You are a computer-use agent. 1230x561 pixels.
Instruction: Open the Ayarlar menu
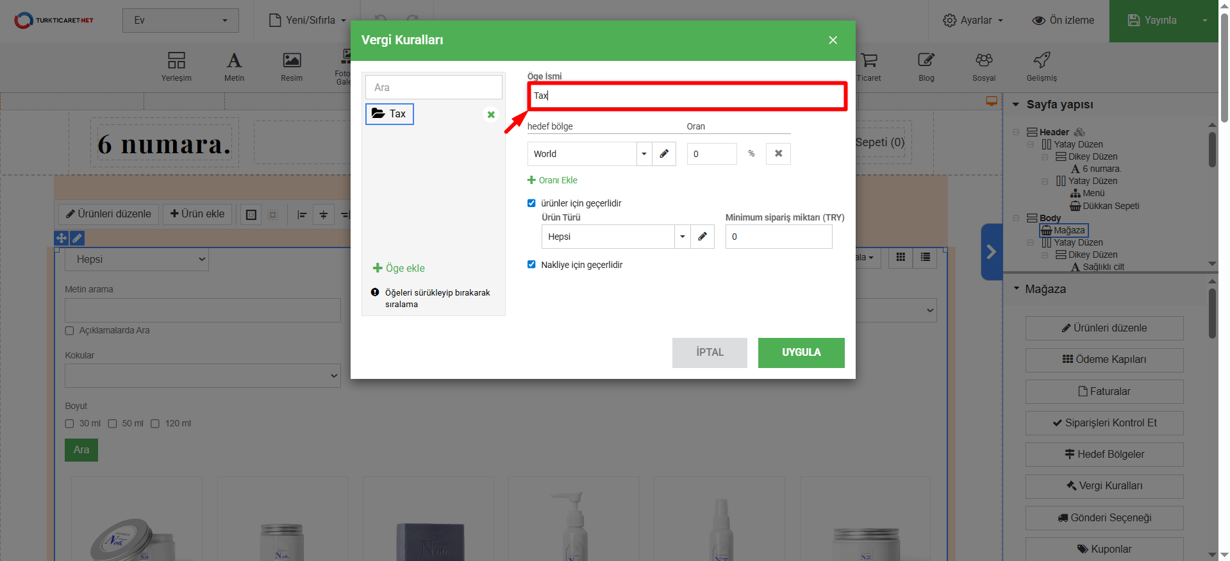pos(972,21)
